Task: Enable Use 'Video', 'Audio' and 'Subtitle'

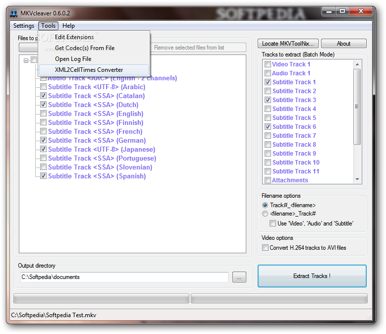Action: click(273, 223)
